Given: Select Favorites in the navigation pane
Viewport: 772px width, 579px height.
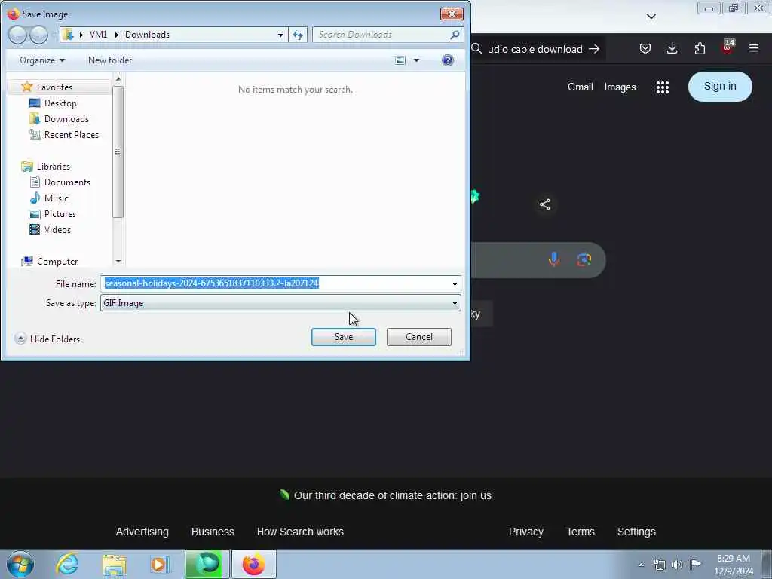Looking at the screenshot, I should click(x=54, y=87).
